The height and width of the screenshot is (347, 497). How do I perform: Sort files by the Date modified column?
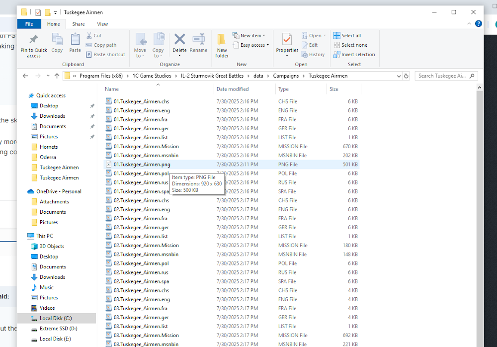click(x=232, y=89)
